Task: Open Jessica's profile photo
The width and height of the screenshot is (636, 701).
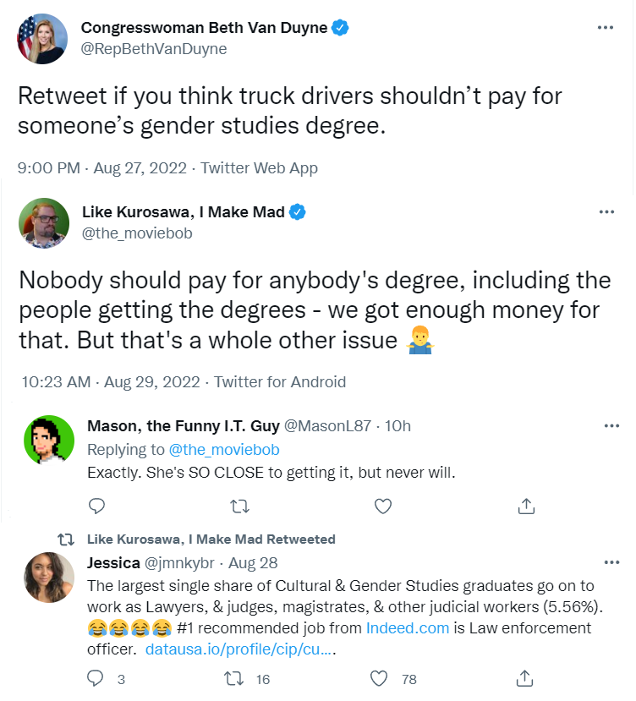Action: point(49,578)
